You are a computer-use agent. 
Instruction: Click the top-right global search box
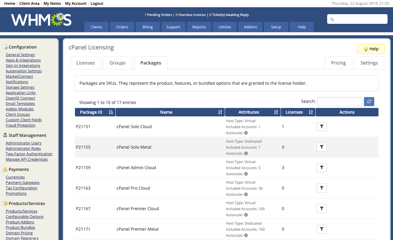357,19
